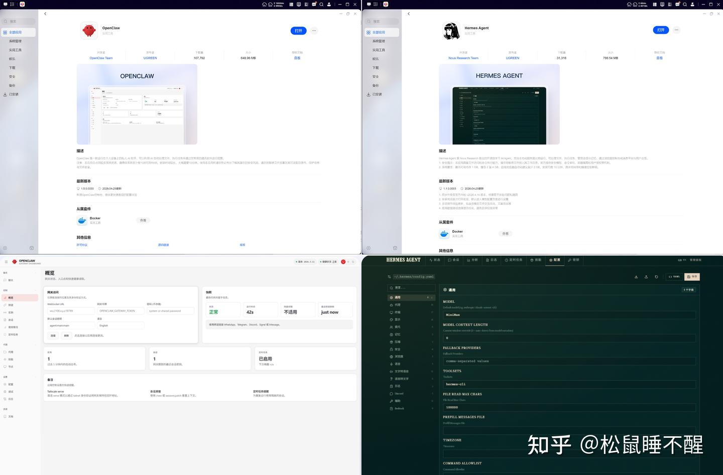
Task: Click the blue 打开 button for OpenClaw
Action: click(x=299, y=31)
